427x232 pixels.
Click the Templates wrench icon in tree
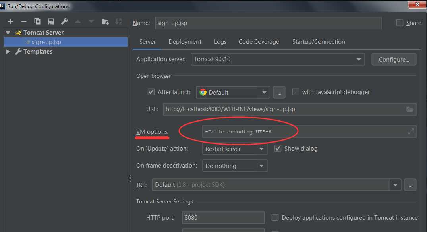[19, 52]
